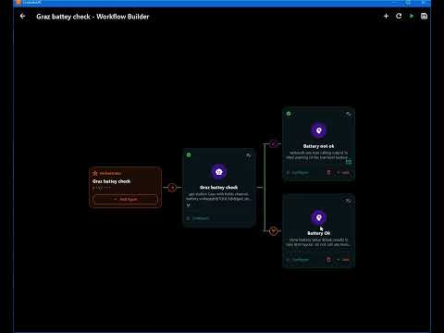Click top-right edit icon on Battery not ok node
444x333 pixels.
point(349,115)
